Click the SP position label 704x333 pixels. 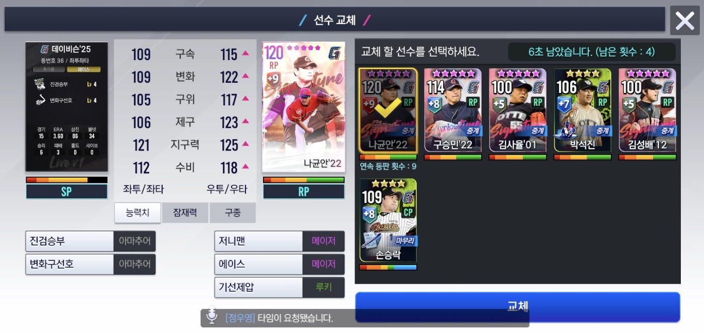(x=66, y=192)
